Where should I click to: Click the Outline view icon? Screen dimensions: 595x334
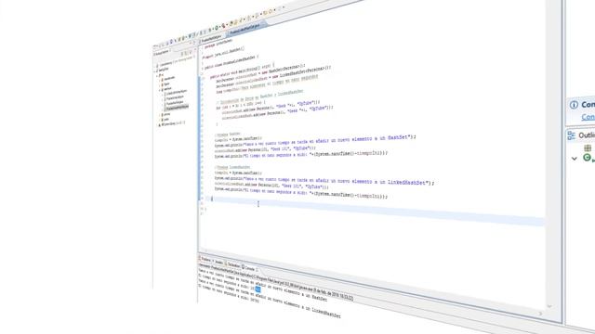point(572,135)
